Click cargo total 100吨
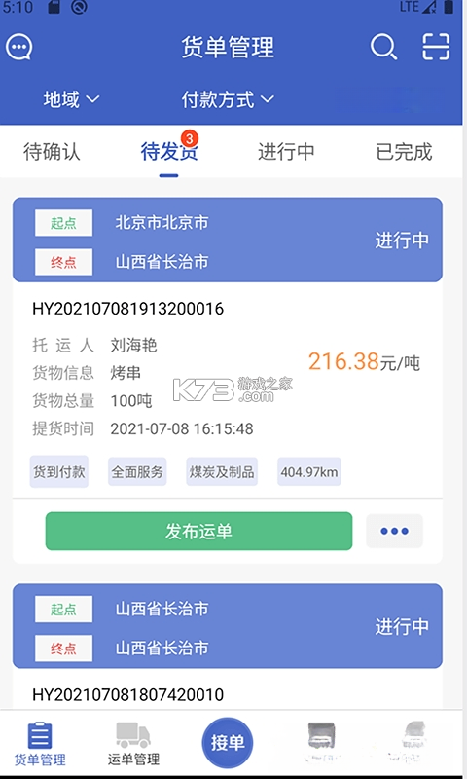Viewport: 467px width, 779px height. [x=131, y=400]
